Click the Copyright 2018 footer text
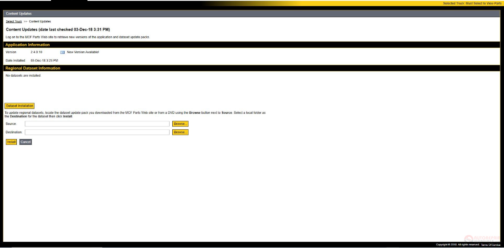Image resolution: width=504 pixels, height=248 pixels. coord(457,245)
